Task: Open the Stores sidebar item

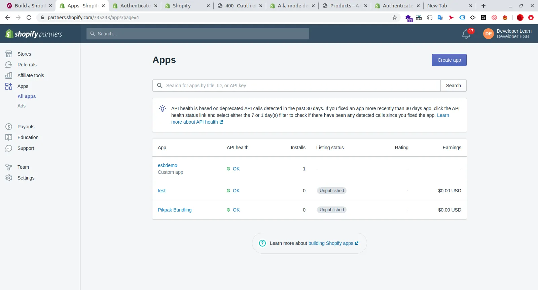Action: pos(24,54)
